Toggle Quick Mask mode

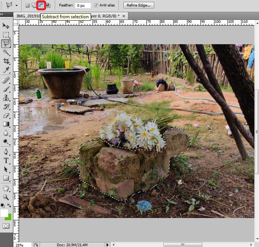pos(6,226)
